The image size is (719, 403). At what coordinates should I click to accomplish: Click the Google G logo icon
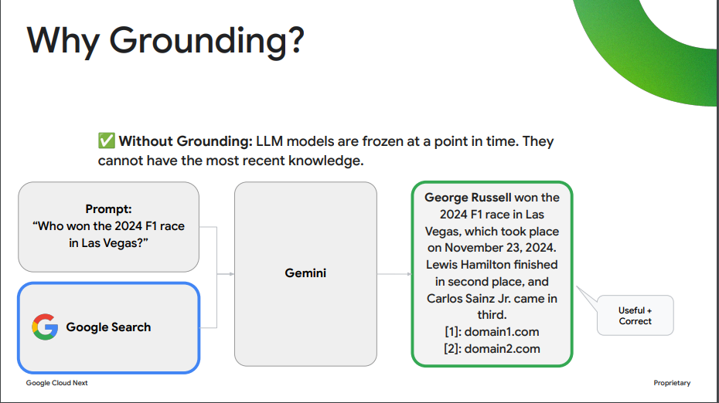(x=45, y=327)
